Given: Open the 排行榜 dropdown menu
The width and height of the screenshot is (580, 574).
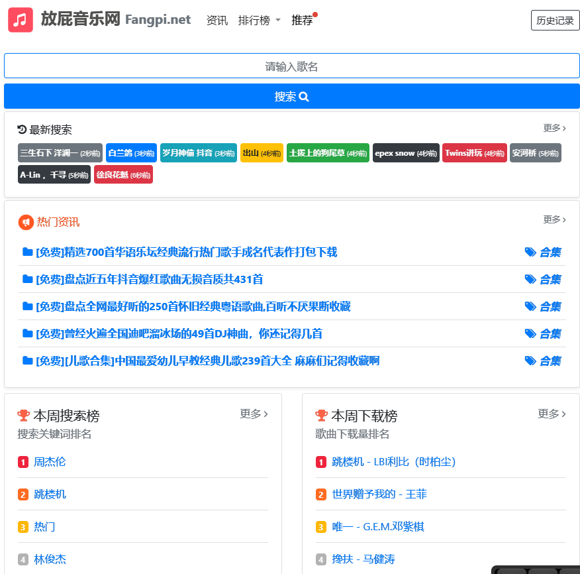Looking at the screenshot, I should pos(259,21).
